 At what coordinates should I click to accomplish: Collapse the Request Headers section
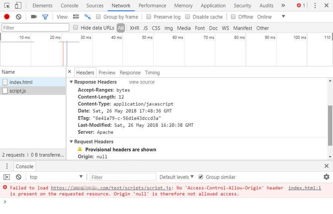(71, 141)
